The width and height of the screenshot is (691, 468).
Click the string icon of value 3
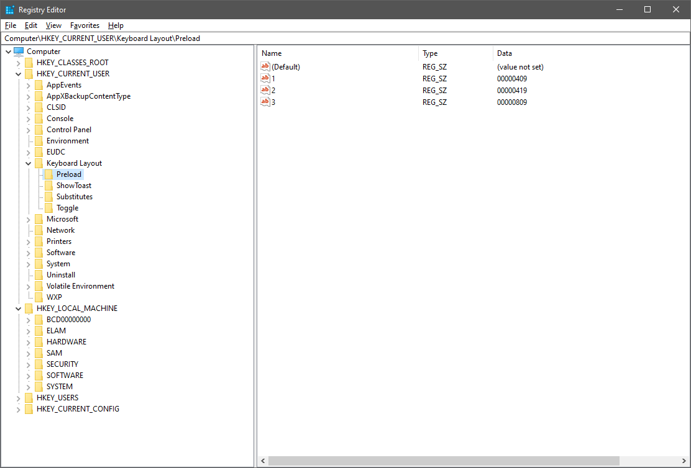coord(265,102)
